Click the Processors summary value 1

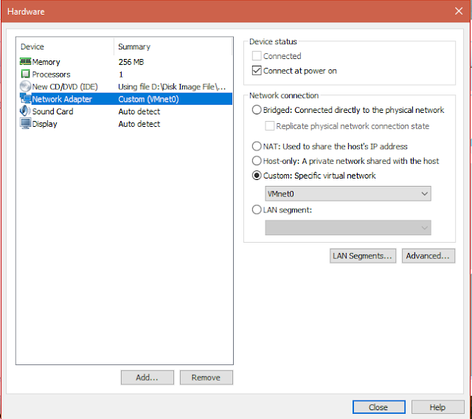[x=121, y=75]
